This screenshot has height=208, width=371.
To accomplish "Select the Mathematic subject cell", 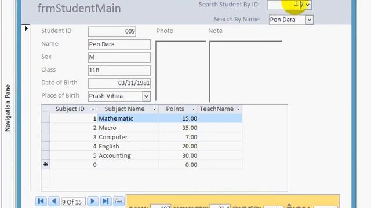I will tap(128, 118).
